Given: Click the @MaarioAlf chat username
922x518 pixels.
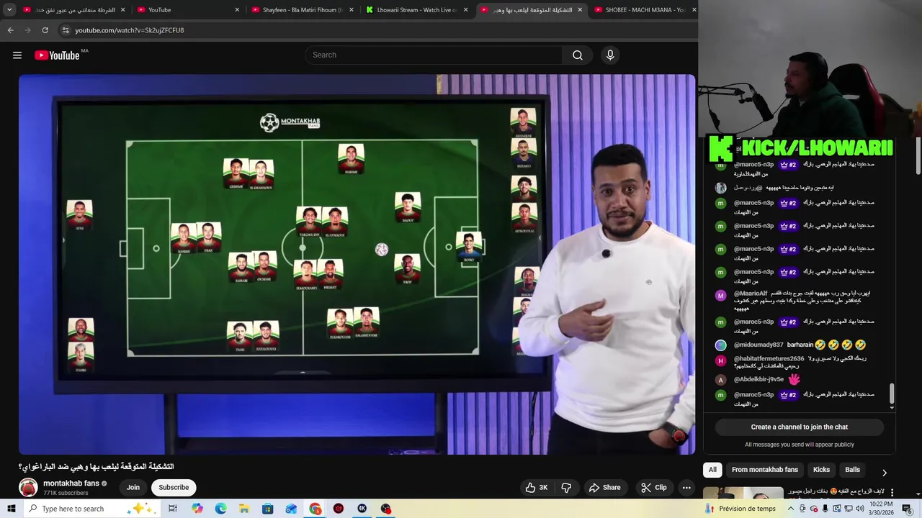Looking at the screenshot, I should pos(751,294).
